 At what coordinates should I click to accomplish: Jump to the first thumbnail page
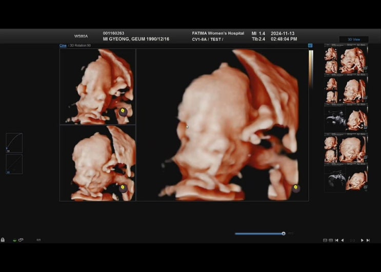click(x=336, y=240)
